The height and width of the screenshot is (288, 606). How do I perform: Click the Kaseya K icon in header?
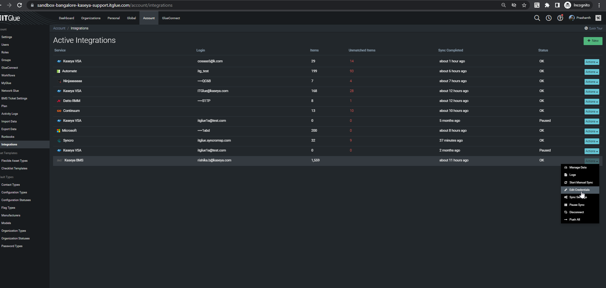(x=598, y=18)
